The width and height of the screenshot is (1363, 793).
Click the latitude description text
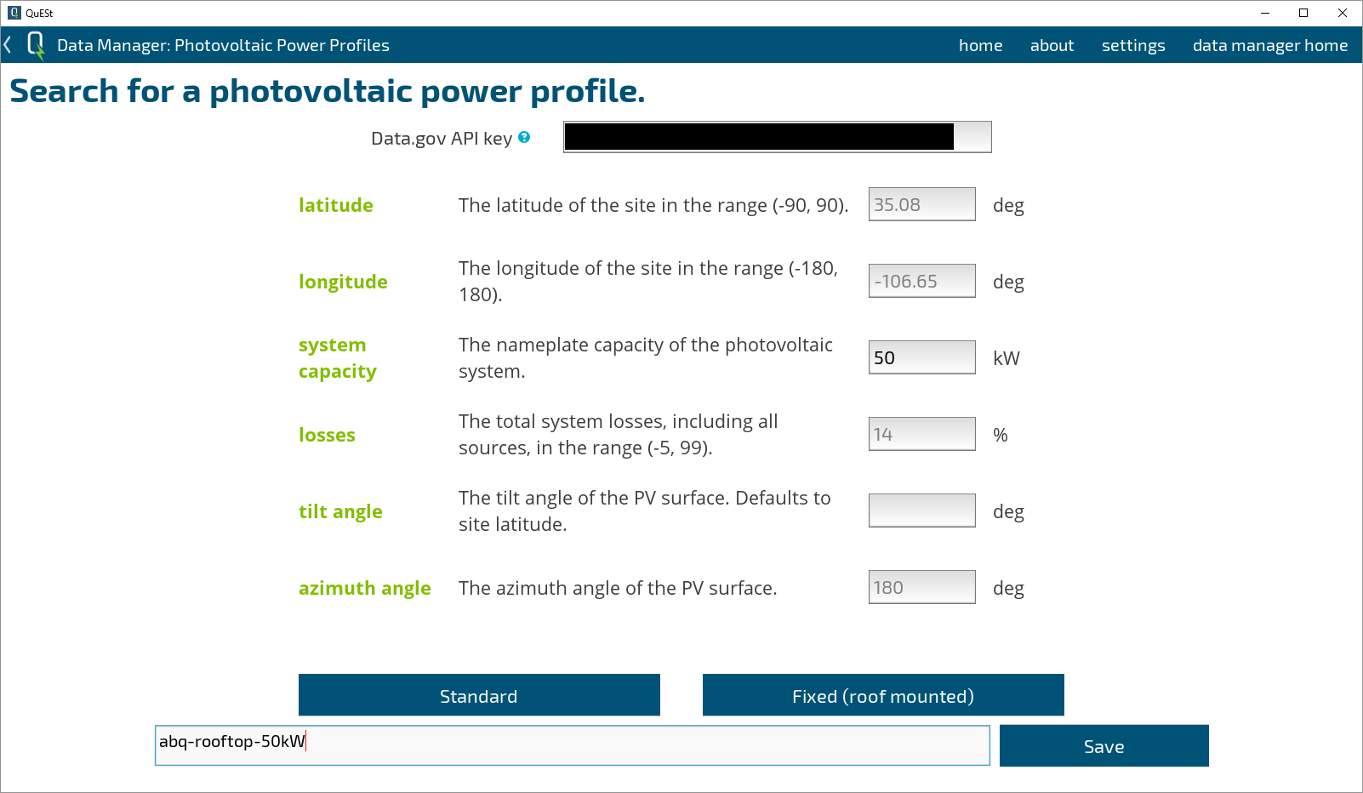tap(653, 205)
